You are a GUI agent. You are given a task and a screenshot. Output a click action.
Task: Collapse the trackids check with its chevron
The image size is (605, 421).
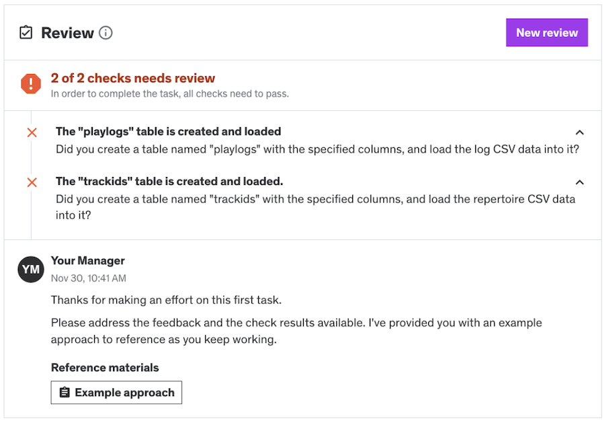pos(579,182)
